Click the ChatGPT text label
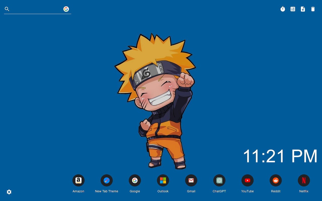Screen dimensions: 322x201 click(219, 191)
